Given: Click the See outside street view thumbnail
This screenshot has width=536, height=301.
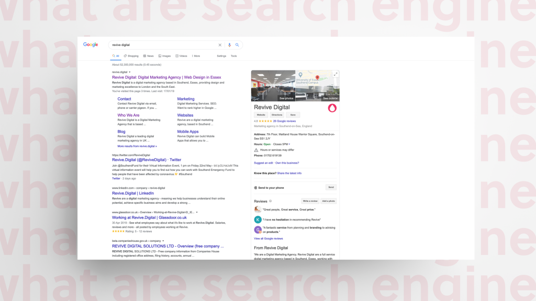Looking at the screenshot, I should click(x=317, y=94).
